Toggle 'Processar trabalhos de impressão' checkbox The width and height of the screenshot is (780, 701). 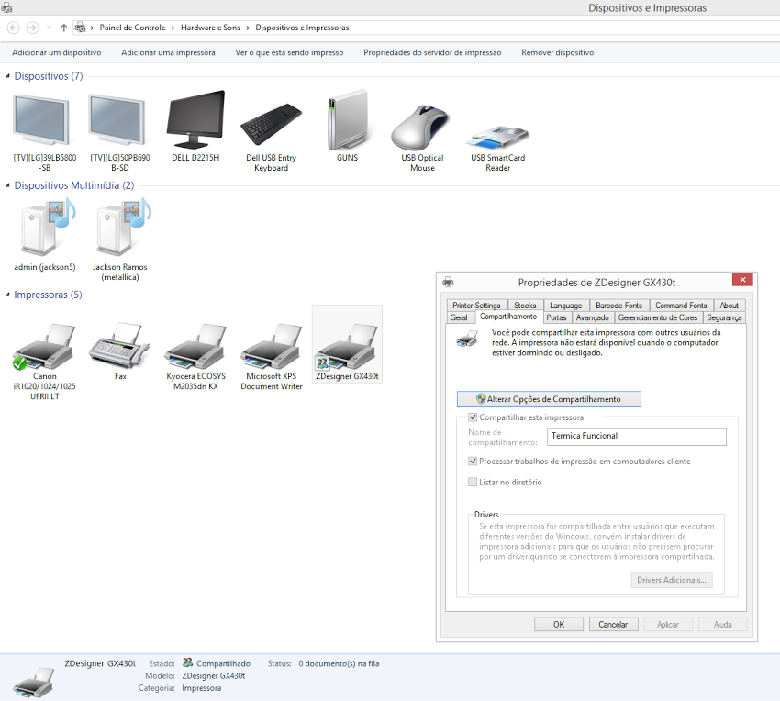pos(474,462)
